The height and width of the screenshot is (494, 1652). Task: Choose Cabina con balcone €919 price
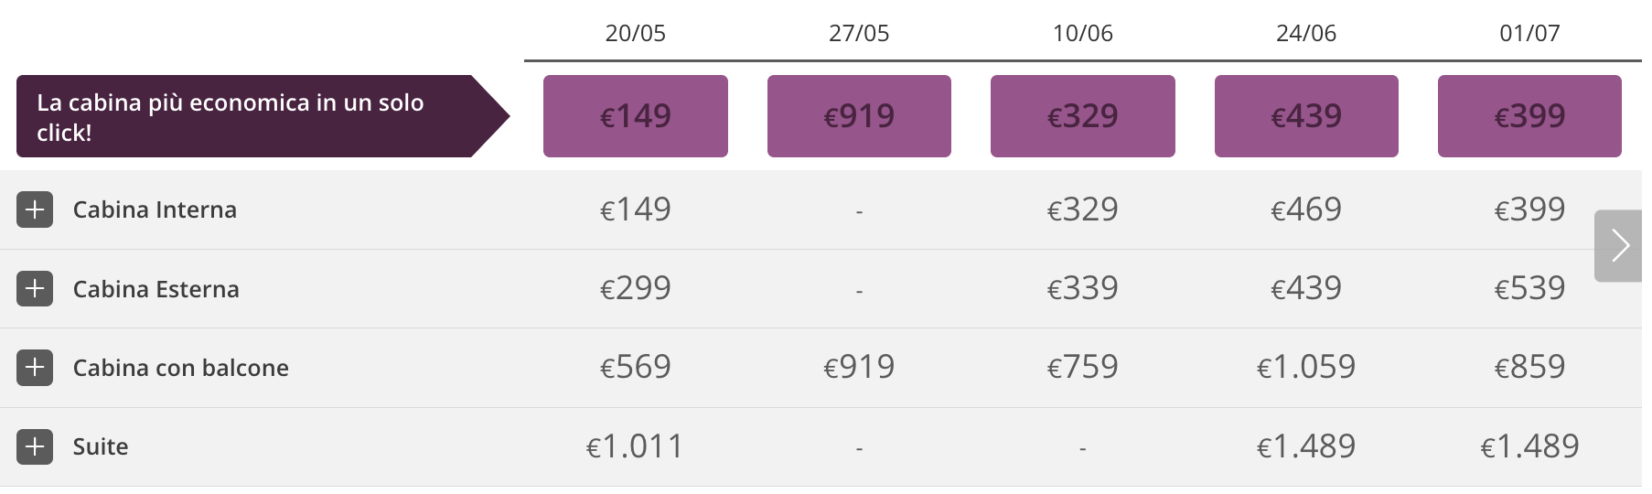click(859, 367)
